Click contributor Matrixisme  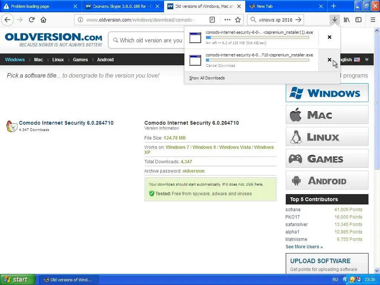tap(296, 239)
